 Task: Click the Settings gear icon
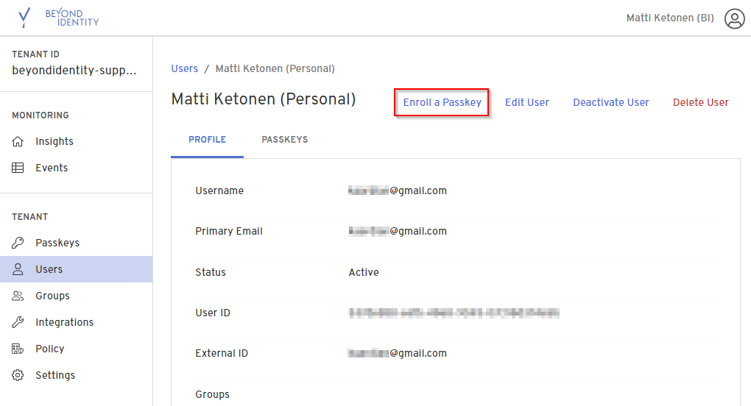point(18,375)
